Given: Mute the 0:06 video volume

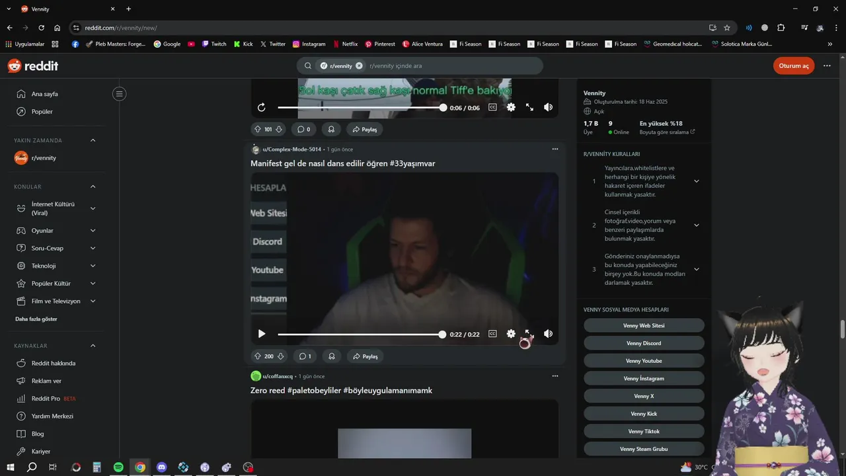Looking at the screenshot, I should 548,107.
